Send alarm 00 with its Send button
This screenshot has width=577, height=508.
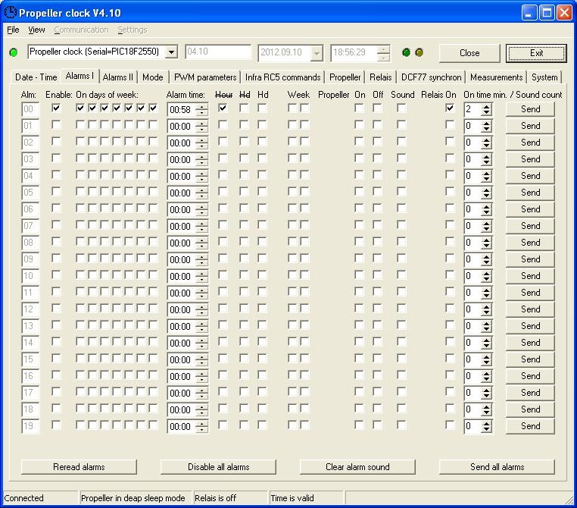(x=530, y=109)
